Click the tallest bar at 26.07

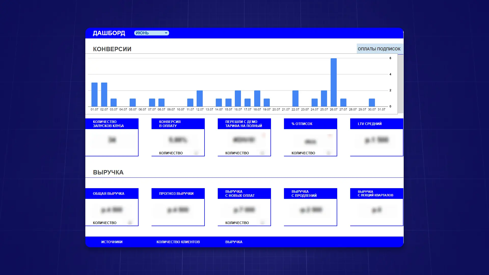point(333,82)
